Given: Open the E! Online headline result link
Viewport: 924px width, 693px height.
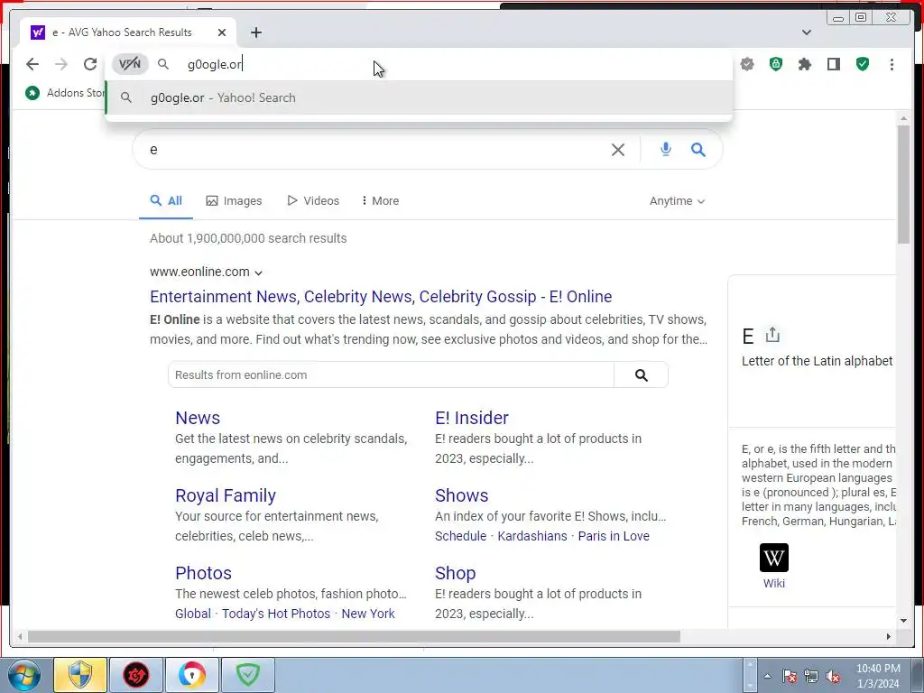Looking at the screenshot, I should point(381,296).
